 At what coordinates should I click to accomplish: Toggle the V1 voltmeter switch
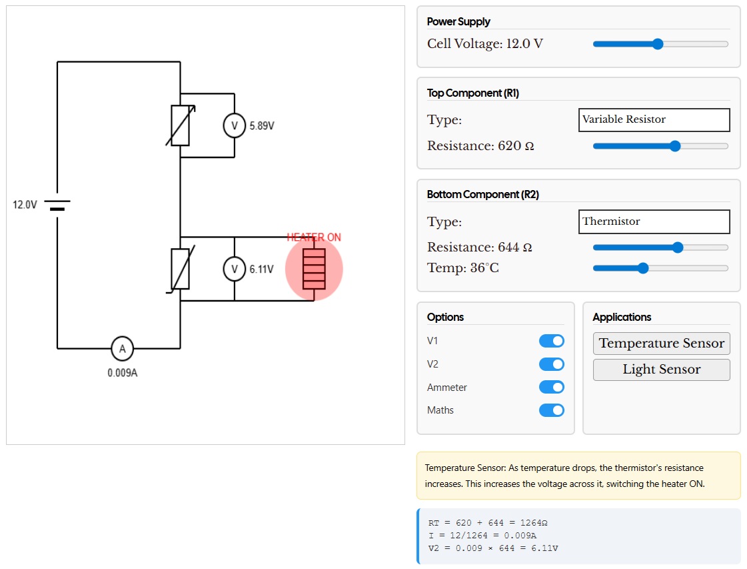tap(552, 341)
